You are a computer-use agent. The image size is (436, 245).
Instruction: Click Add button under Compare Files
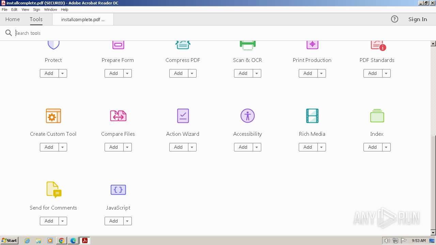tap(114, 147)
